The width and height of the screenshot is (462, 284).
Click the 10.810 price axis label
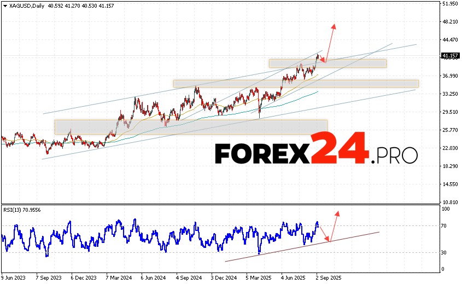(451, 202)
